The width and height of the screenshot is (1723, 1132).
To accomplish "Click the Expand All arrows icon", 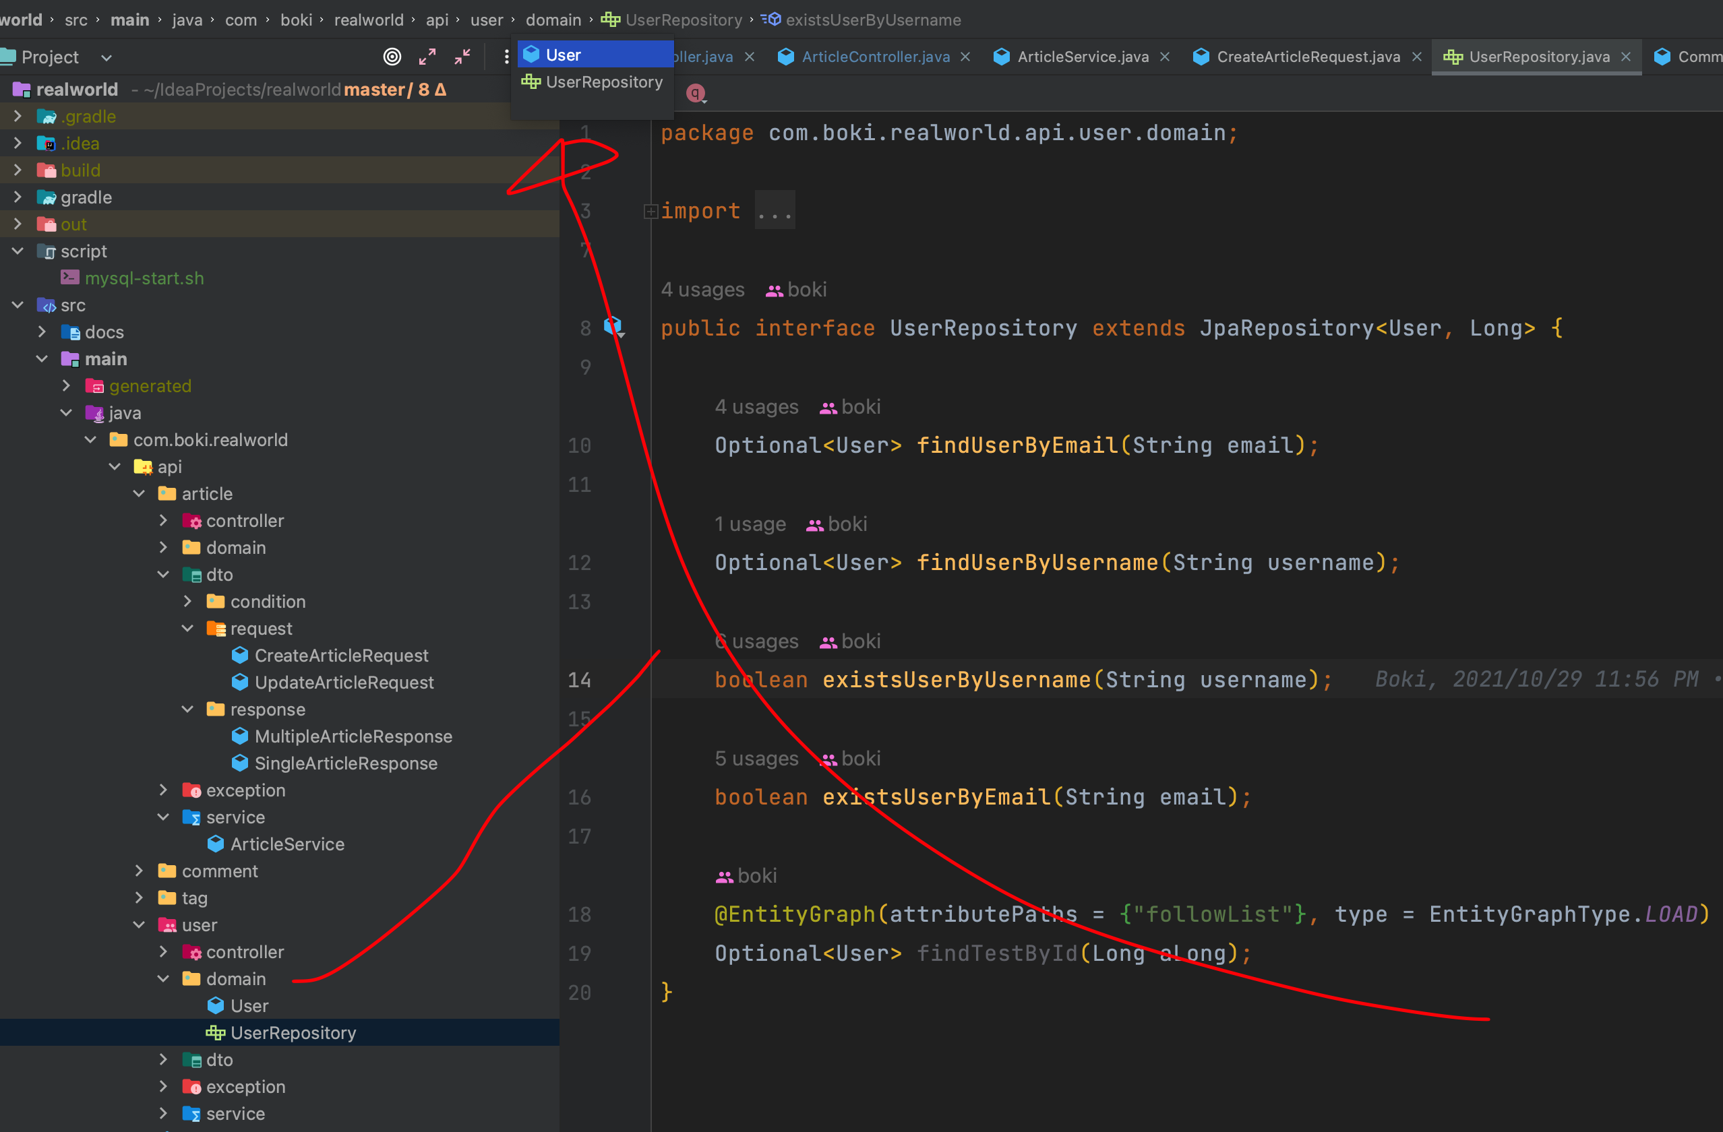I will click(427, 57).
